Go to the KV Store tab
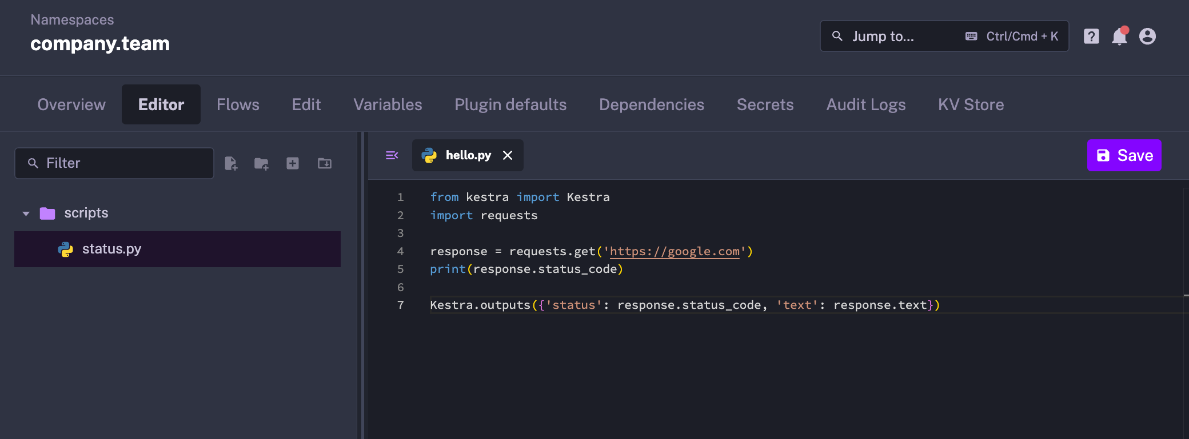This screenshot has width=1189, height=439. pos(971,104)
